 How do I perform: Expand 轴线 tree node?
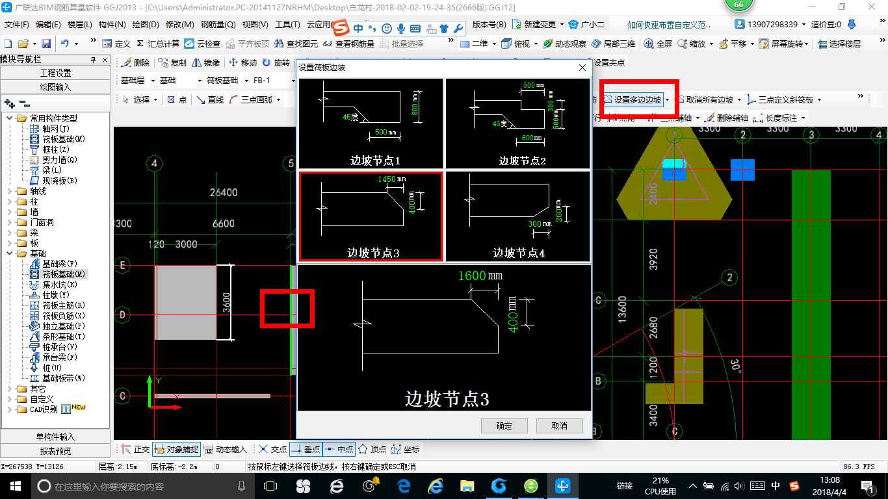[10, 191]
